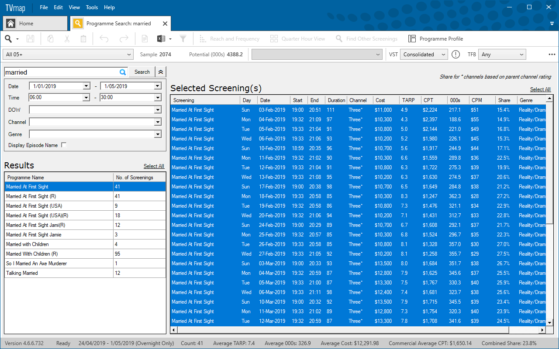Open the end date 1/05/2019 dropdown
Image resolution: width=559 pixels, height=349 pixels.
tap(157, 86)
